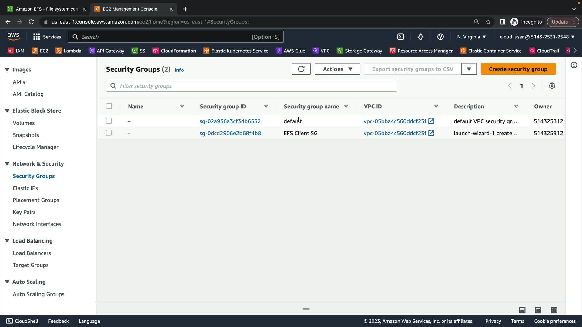Check the default security group row checkbox

(109, 121)
